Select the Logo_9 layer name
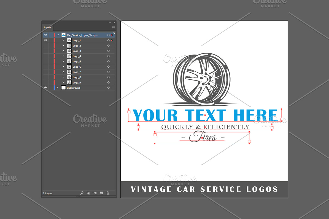This screenshot has height=219, width=329. [x=77, y=82]
